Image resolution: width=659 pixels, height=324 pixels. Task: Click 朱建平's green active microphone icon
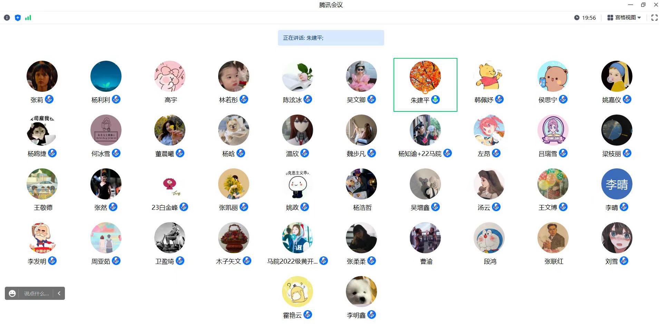point(436,100)
